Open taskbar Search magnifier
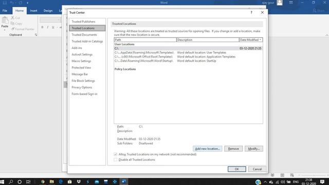 click(x=11, y=181)
